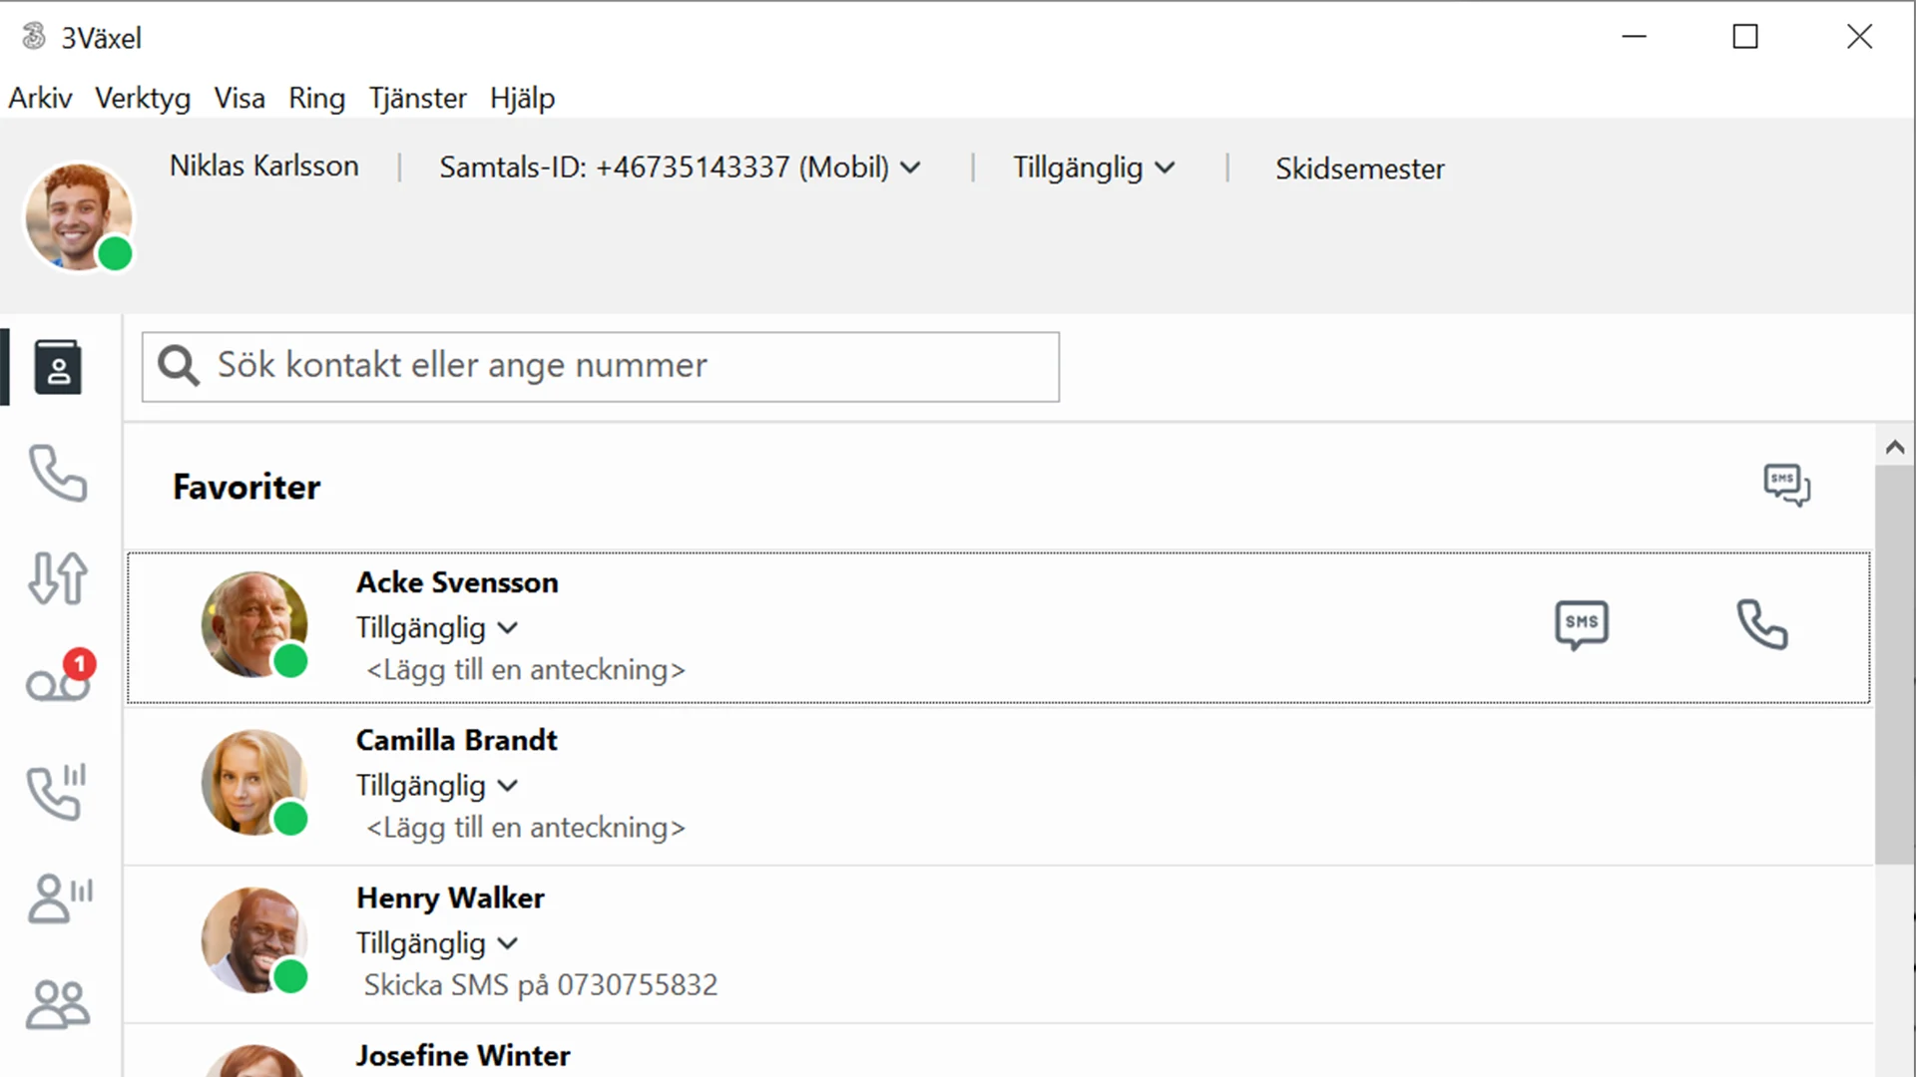The image size is (1916, 1077).
Task: Expand Henry Walker's status dropdown
Action: point(508,943)
